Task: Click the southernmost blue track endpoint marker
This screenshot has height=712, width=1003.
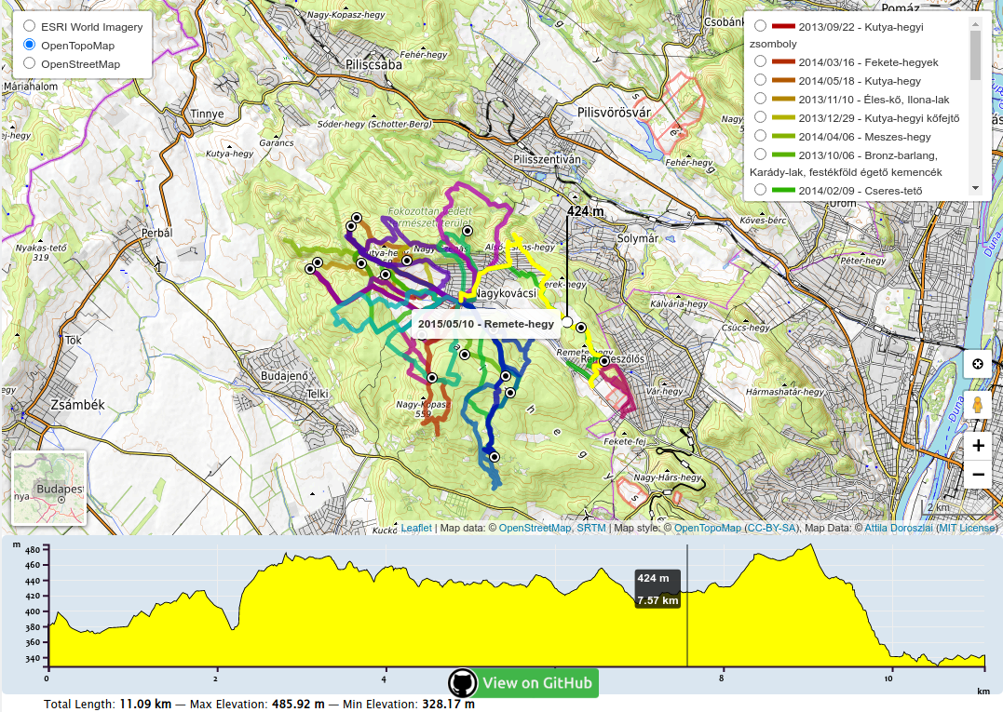Action: point(495,457)
